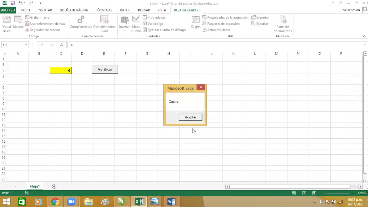This screenshot has height=207, width=368.
Task: Add a new sheet
Action: coord(54,186)
